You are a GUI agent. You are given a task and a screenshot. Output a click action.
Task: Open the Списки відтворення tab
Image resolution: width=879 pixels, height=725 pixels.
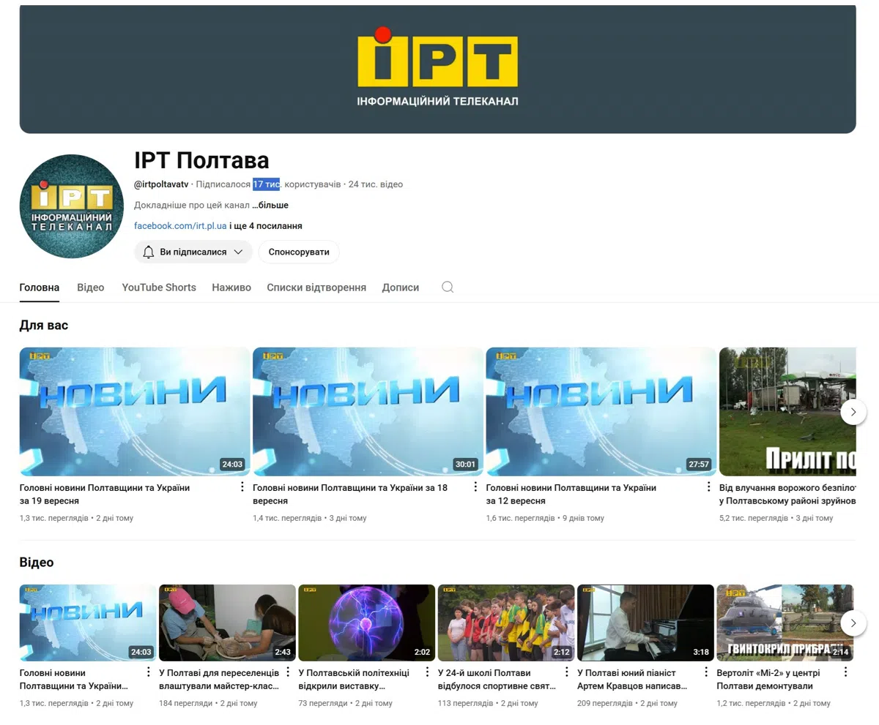tap(316, 288)
